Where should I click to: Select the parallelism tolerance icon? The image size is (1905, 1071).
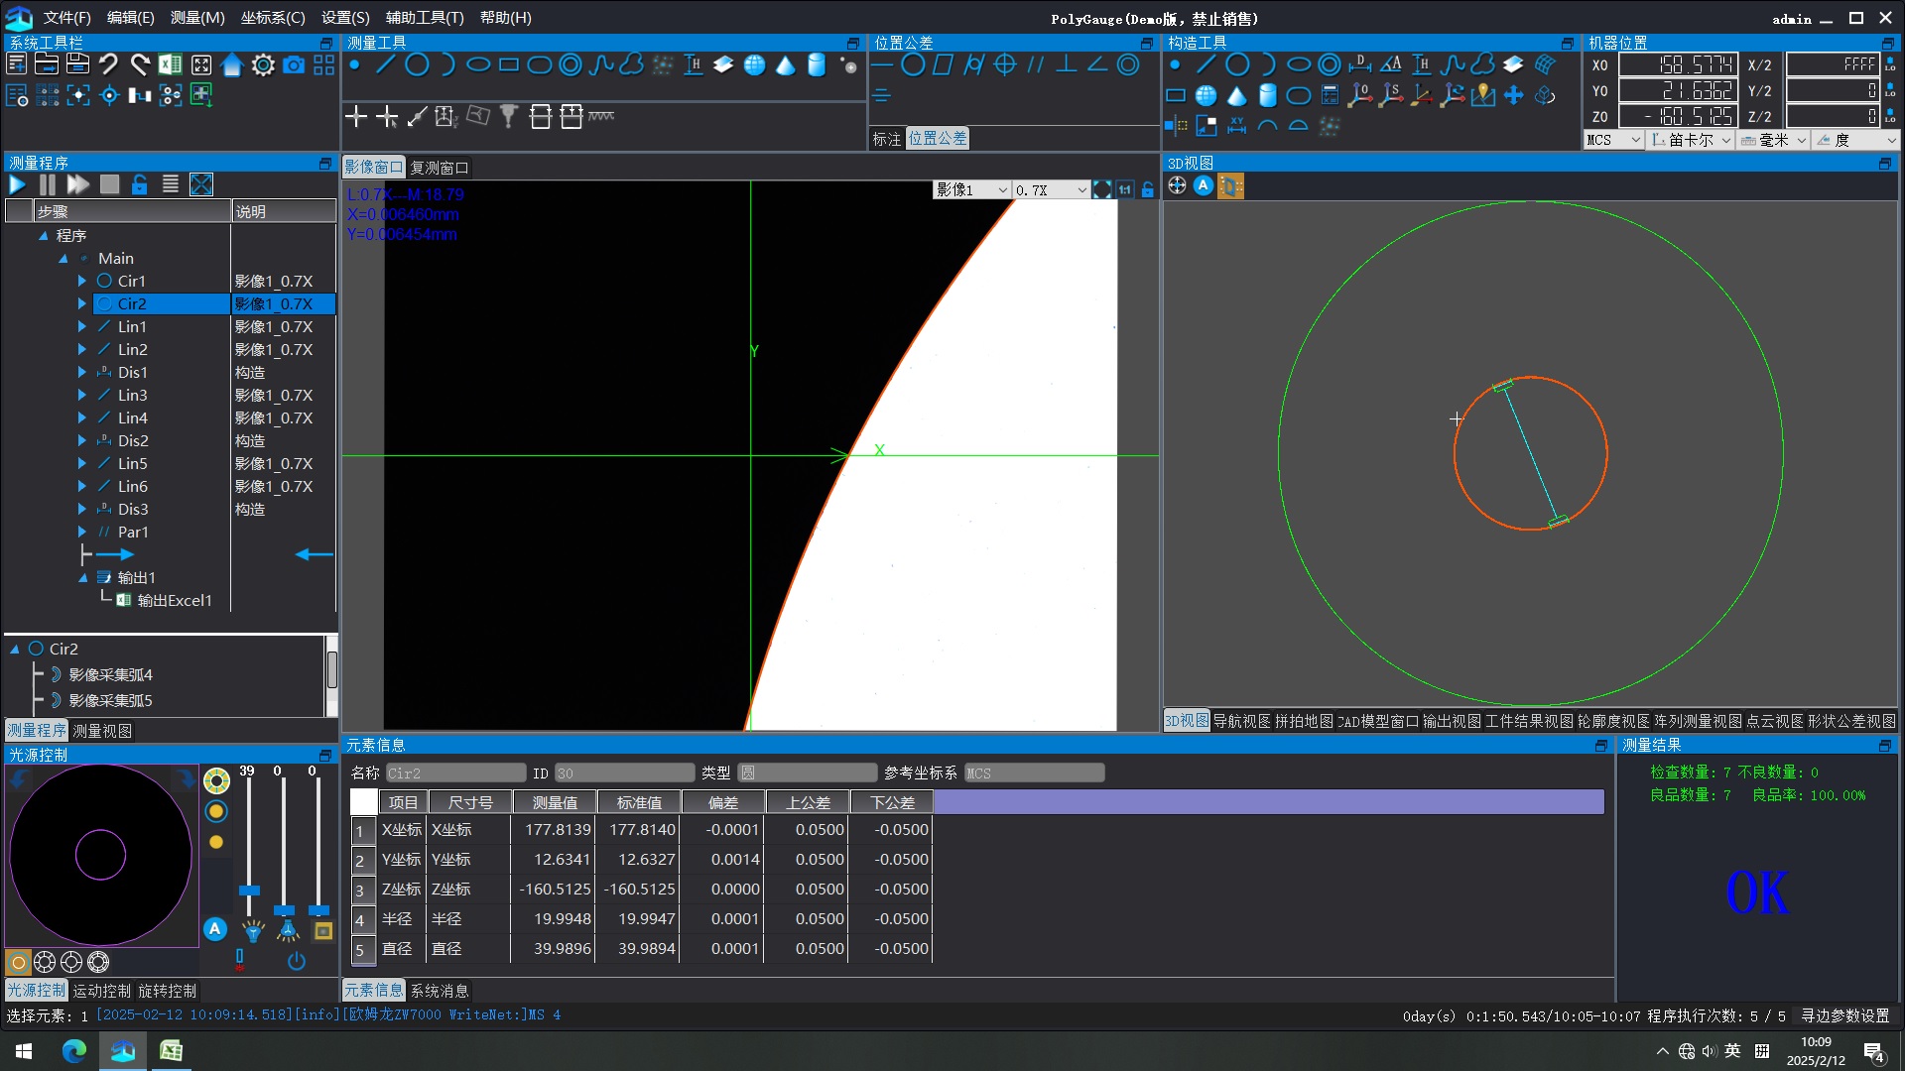click(x=1036, y=65)
